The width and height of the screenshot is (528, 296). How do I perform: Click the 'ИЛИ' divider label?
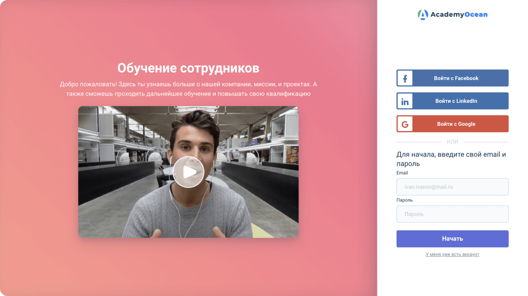click(x=453, y=142)
